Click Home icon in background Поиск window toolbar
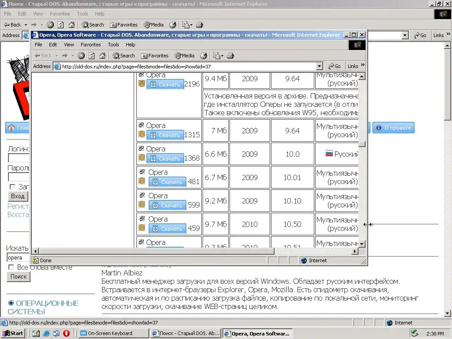Image resolution: width=452 pixels, height=339 pixels. coord(72,25)
